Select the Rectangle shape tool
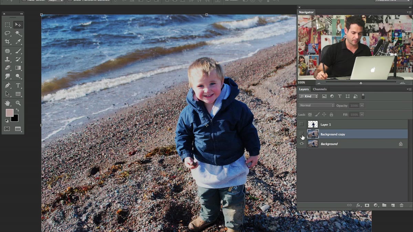Image resolution: width=413 pixels, height=232 pixels. point(18,94)
